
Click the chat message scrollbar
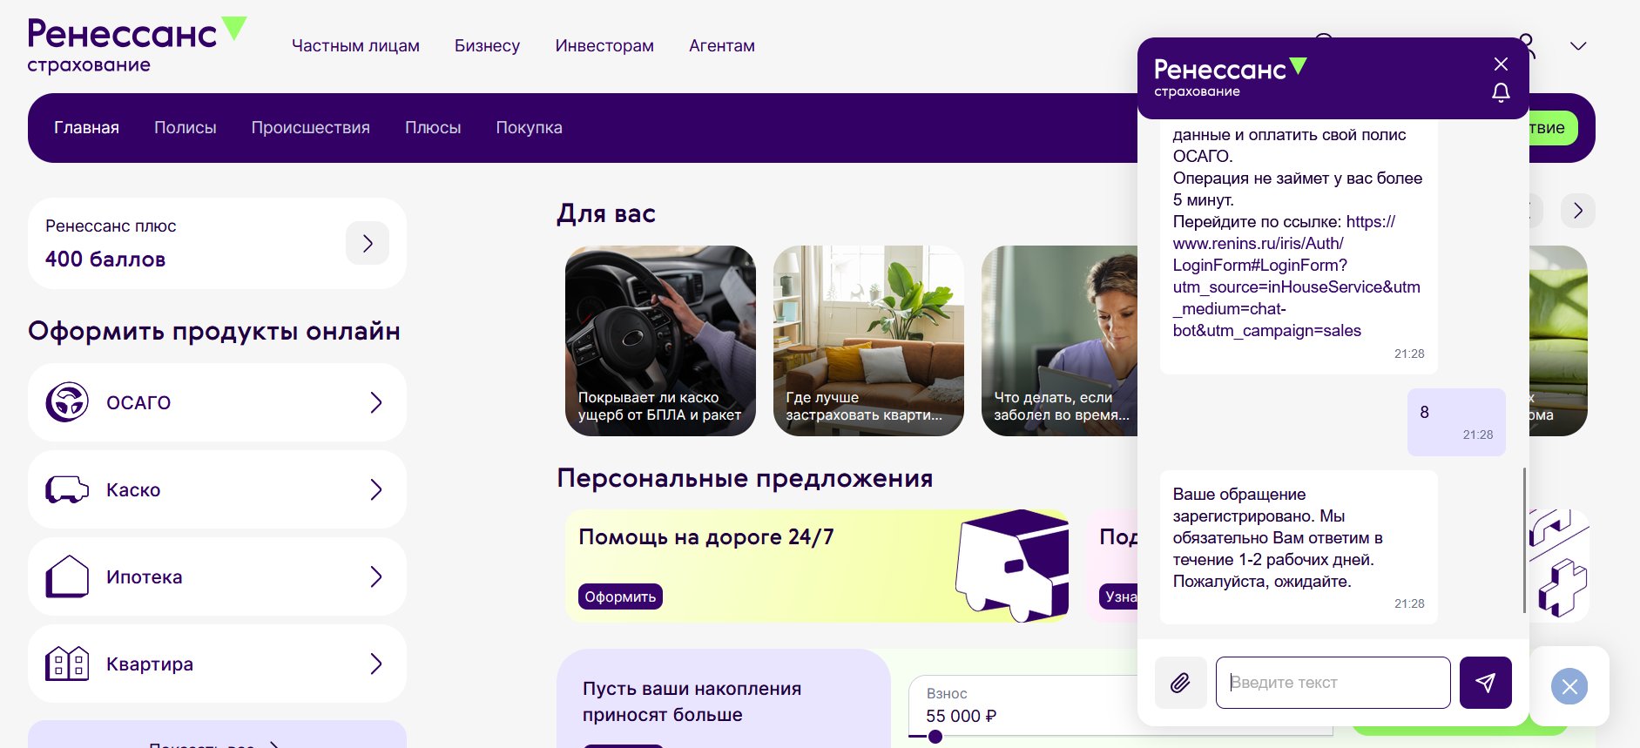[1524, 540]
